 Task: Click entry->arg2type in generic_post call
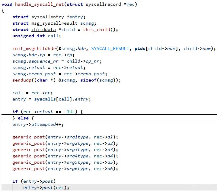point(68,144)
